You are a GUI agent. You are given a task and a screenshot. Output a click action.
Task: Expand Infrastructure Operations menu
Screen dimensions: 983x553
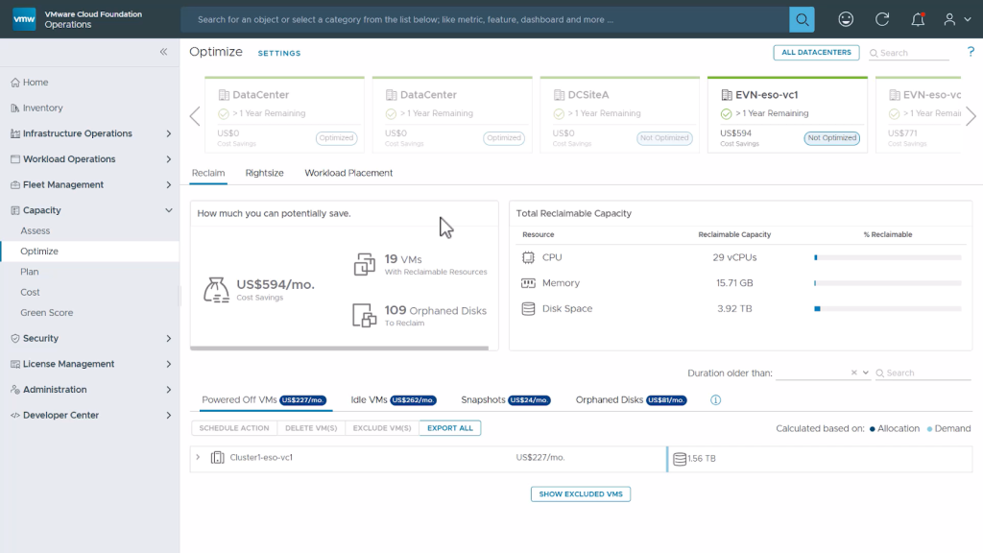pyautogui.click(x=169, y=133)
